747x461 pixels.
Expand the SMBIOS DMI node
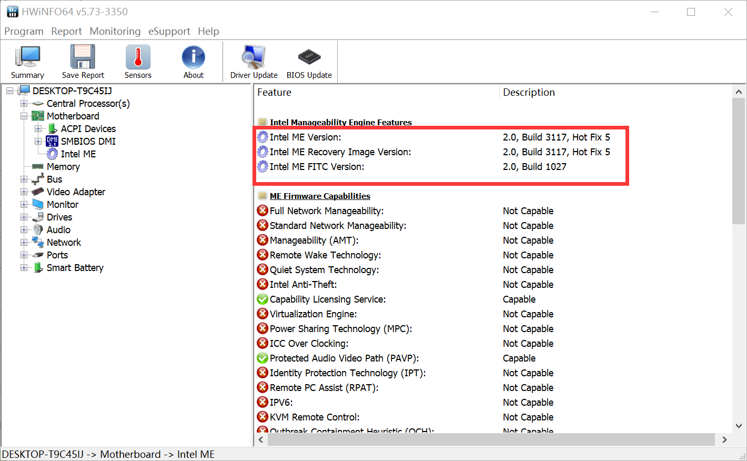(38, 142)
